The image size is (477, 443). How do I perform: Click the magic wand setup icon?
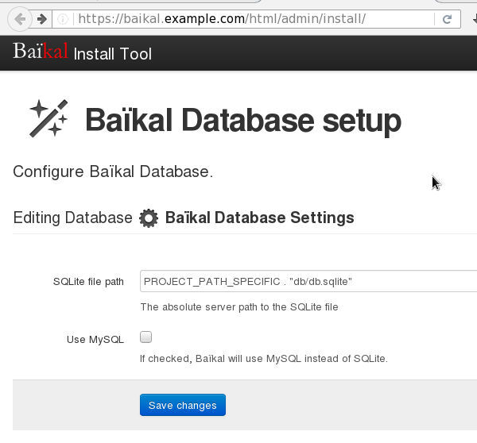48,119
